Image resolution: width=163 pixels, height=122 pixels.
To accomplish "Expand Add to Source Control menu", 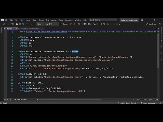I will coord(128,103).
